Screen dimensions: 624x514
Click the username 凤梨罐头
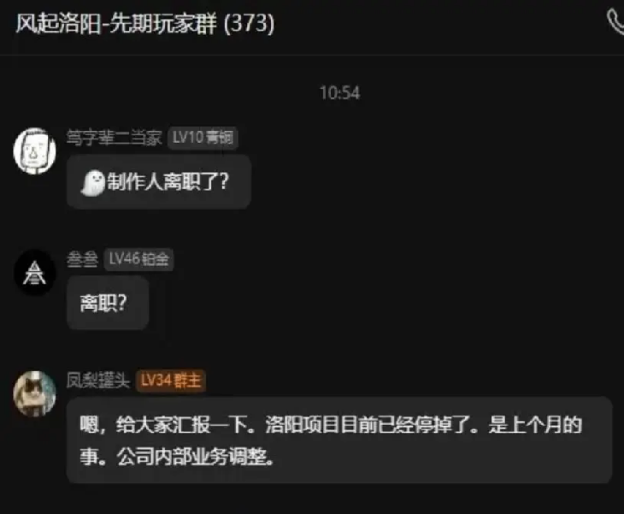coord(98,381)
